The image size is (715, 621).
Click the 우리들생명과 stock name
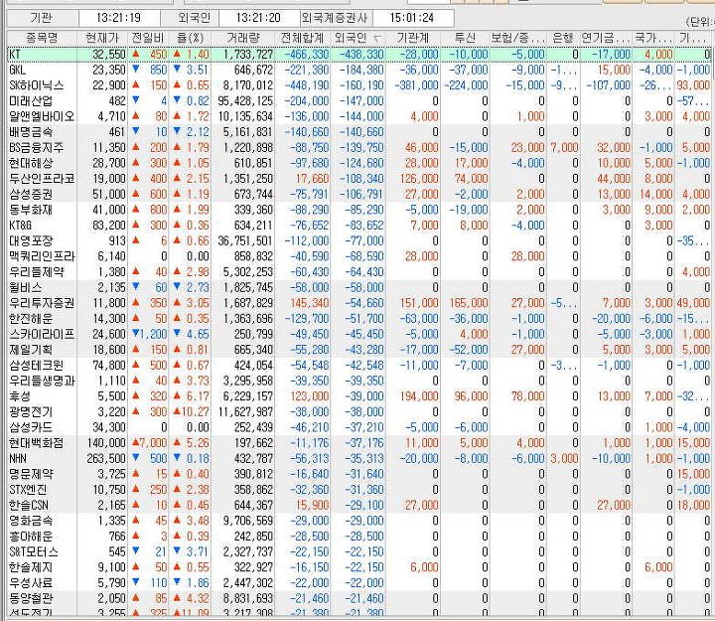click(42, 381)
